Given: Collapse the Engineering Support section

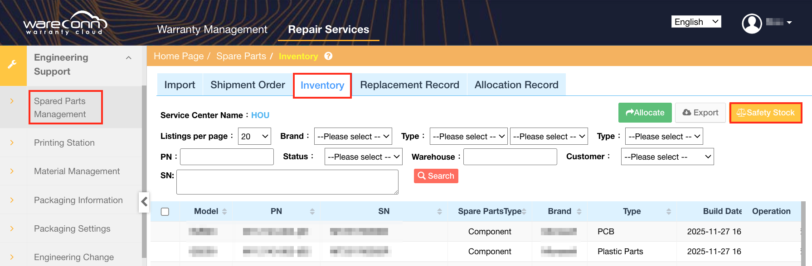Looking at the screenshot, I should click(129, 58).
